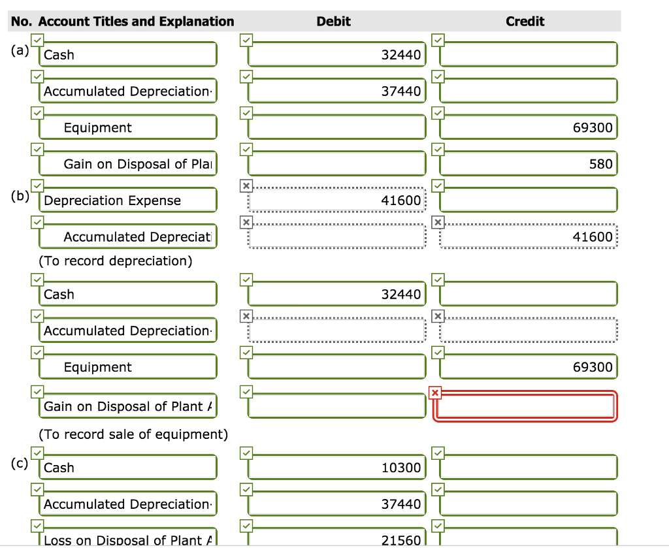Click check icon beside the Depreciation Expense account title
Viewport: 669px width, 548px height.
click(36, 186)
